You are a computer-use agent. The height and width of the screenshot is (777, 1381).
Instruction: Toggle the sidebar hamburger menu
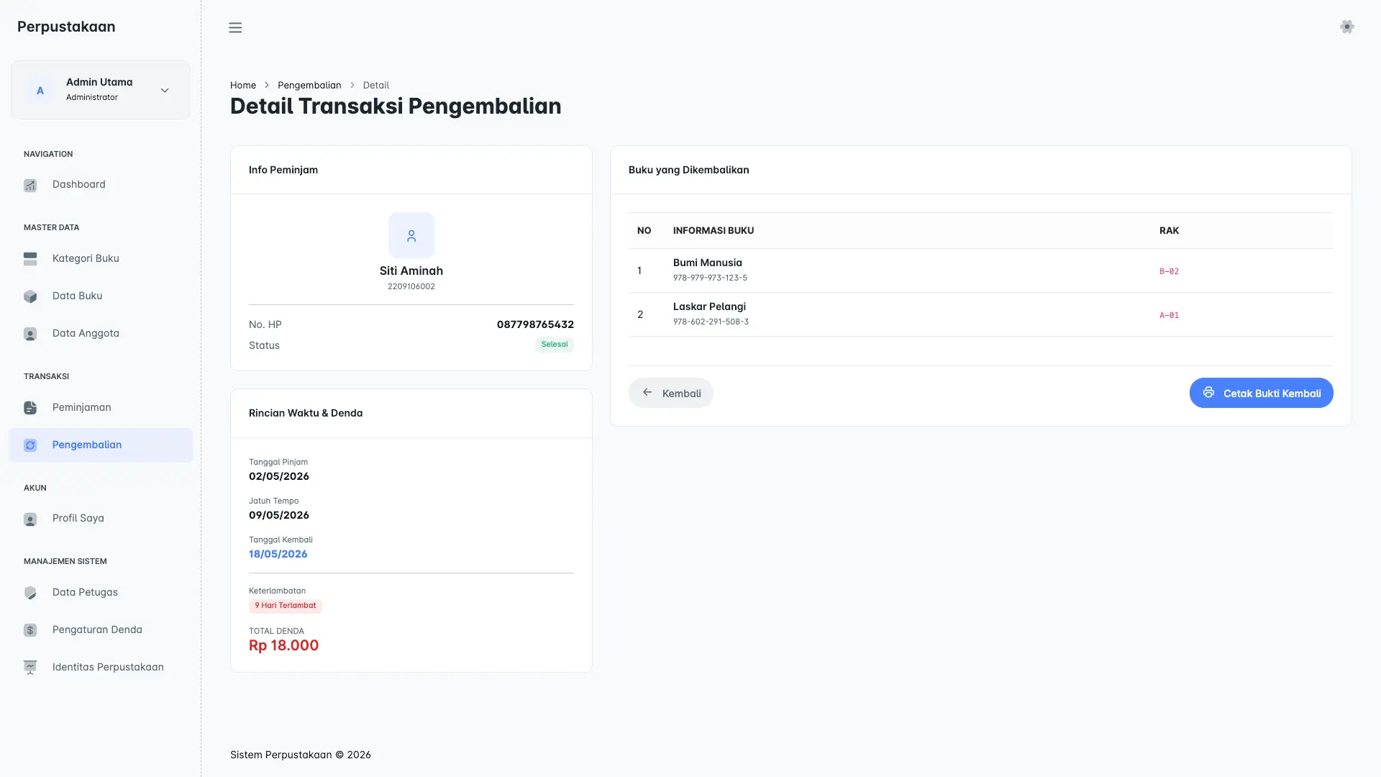point(235,27)
